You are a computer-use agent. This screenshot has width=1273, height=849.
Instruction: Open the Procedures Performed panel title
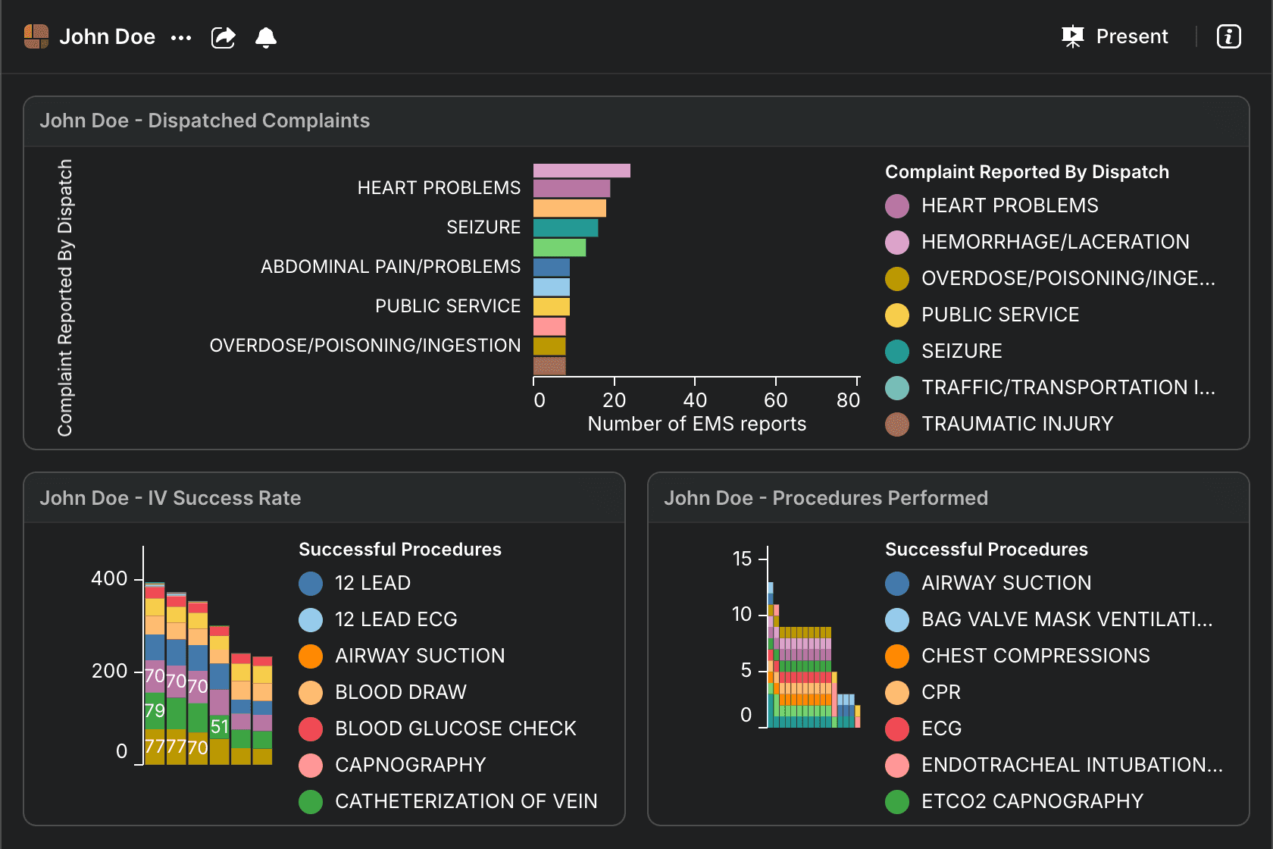pos(826,499)
